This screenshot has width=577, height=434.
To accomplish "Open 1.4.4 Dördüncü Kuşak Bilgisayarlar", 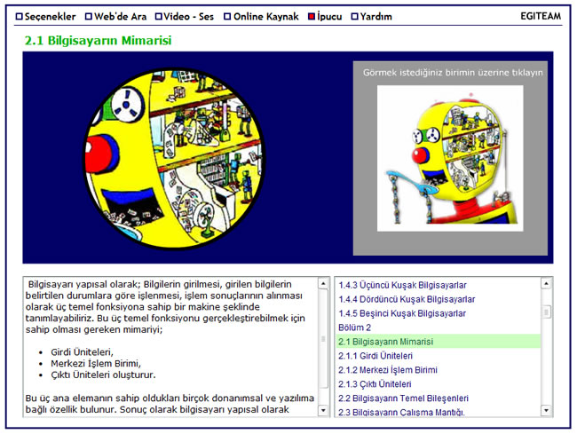I will click(x=407, y=299).
